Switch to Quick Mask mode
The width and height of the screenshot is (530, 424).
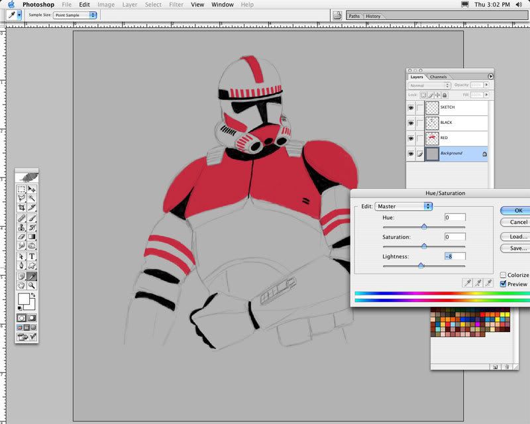click(32, 318)
